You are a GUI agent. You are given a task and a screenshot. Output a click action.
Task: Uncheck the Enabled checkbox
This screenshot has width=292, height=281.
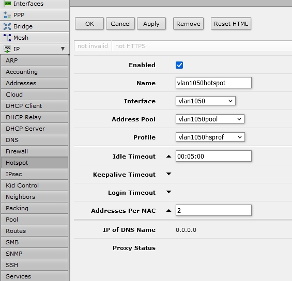tap(179, 65)
